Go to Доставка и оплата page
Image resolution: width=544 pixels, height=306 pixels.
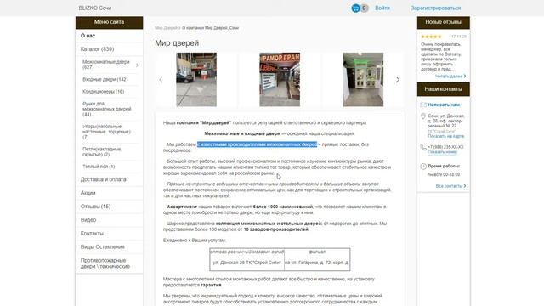point(103,179)
